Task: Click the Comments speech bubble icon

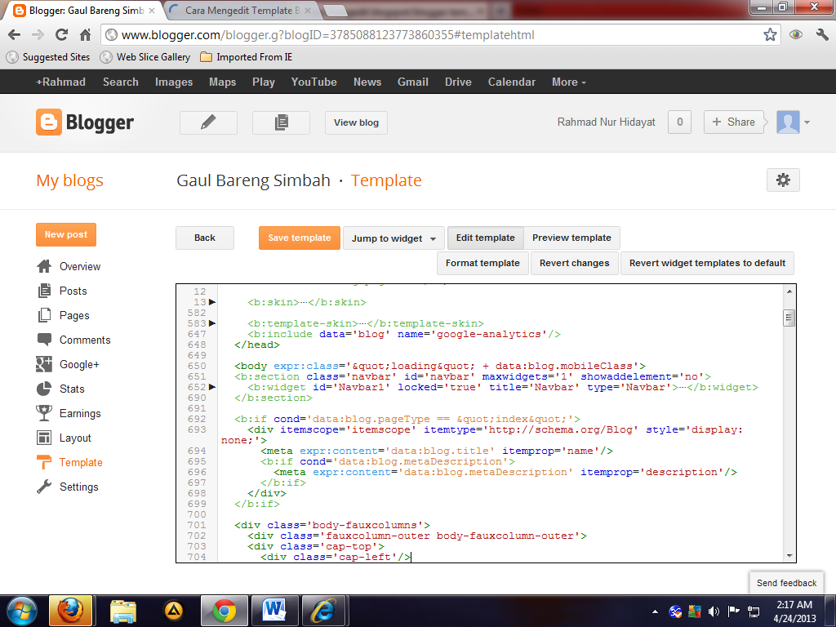Action: [x=44, y=339]
